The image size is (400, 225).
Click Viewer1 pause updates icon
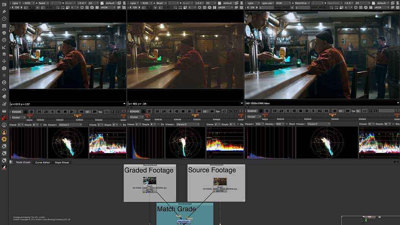pyautogui.click(x=97, y=8)
